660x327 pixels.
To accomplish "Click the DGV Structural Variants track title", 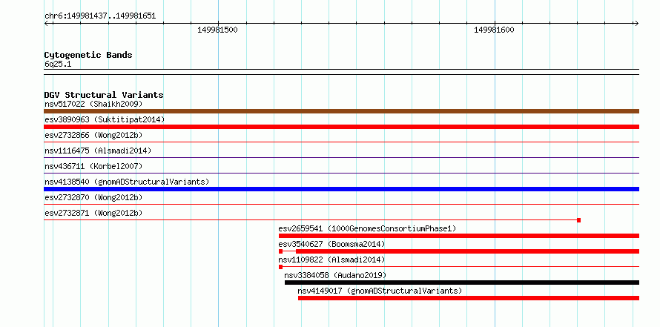I will tap(104, 95).
